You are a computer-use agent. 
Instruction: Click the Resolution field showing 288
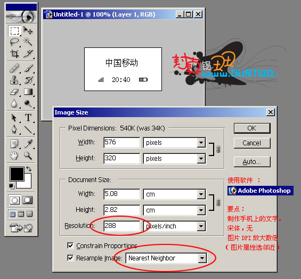click(121, 226)
